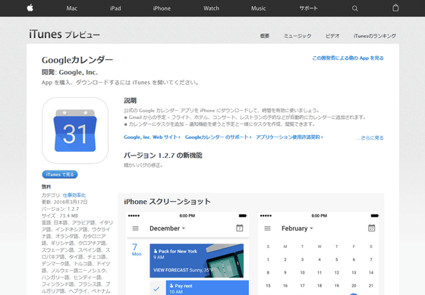Click today calendar icon in December screenshot
This screenshot has height=295, width=425.
coord(239,228)
